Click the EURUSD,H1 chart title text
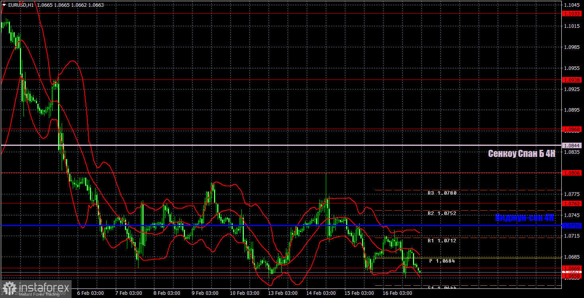 (x=21, y=5)
